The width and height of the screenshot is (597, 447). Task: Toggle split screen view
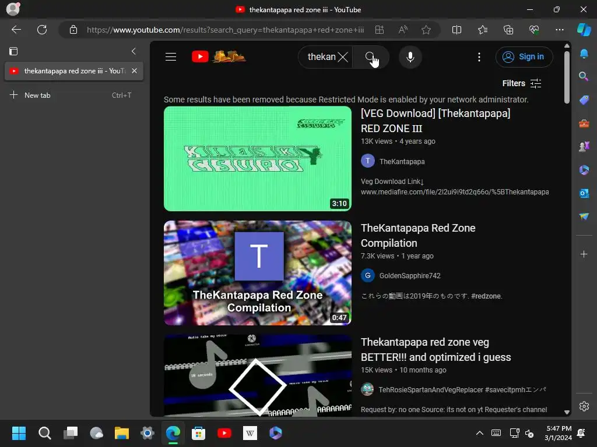456,30
